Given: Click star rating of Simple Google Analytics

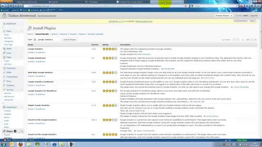Looking at the screenshot, I should click(x=110, y=105).
